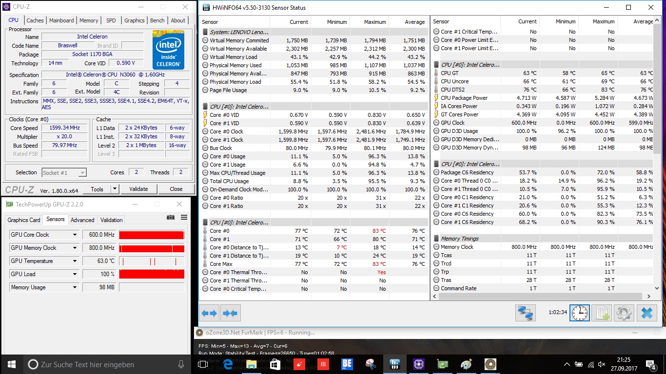Take a GPU-Z screenshot with the camera icon
Viewport: 666px width, 374px height.
171,217
